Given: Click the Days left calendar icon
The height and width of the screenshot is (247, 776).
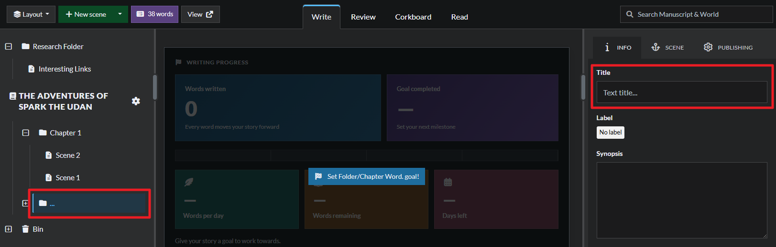Looking at the screenshot, I should 448,182.
